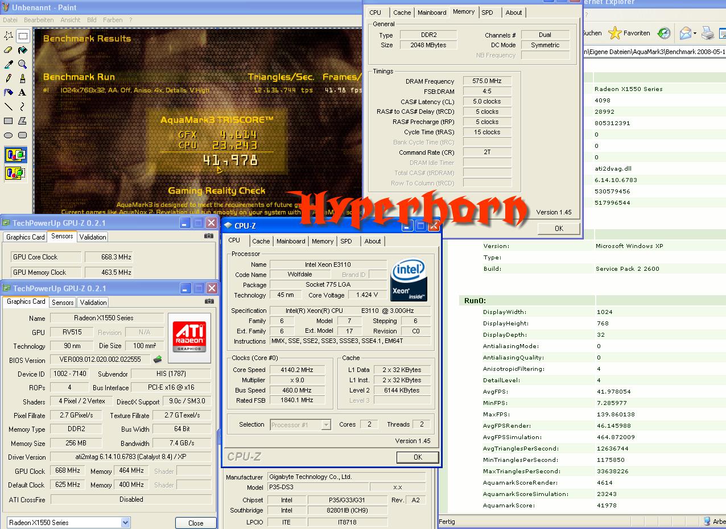Image resolution: width=726 pixels, height=529 pixels.
Task: Click camera icon in GPU-Z Graphics Card window
Action: 209,301
